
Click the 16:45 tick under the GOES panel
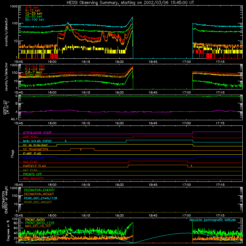153,123
